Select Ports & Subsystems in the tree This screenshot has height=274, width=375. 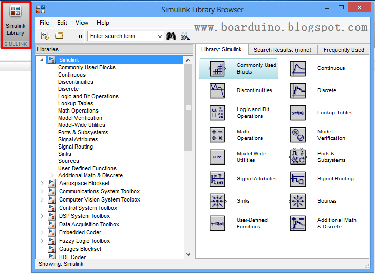pos(83,132)
